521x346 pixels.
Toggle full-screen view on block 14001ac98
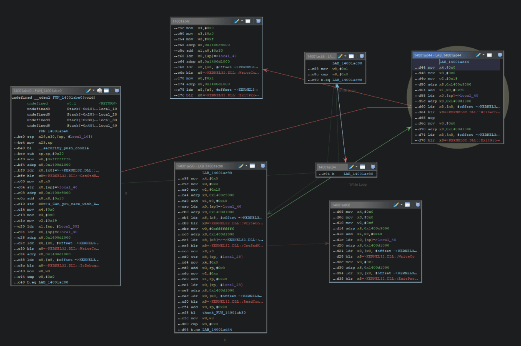coord(253,166)
